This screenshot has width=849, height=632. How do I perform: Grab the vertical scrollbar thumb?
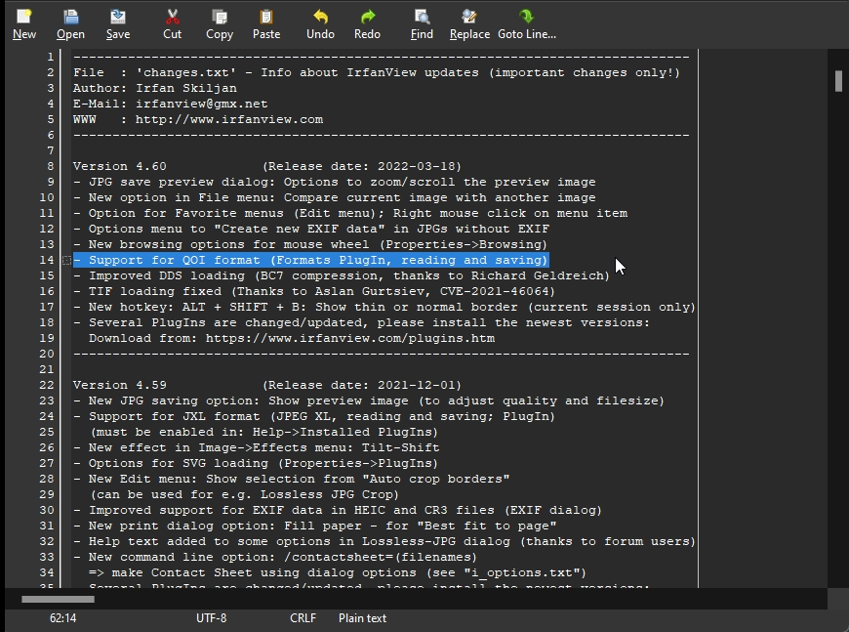[837, 80]
